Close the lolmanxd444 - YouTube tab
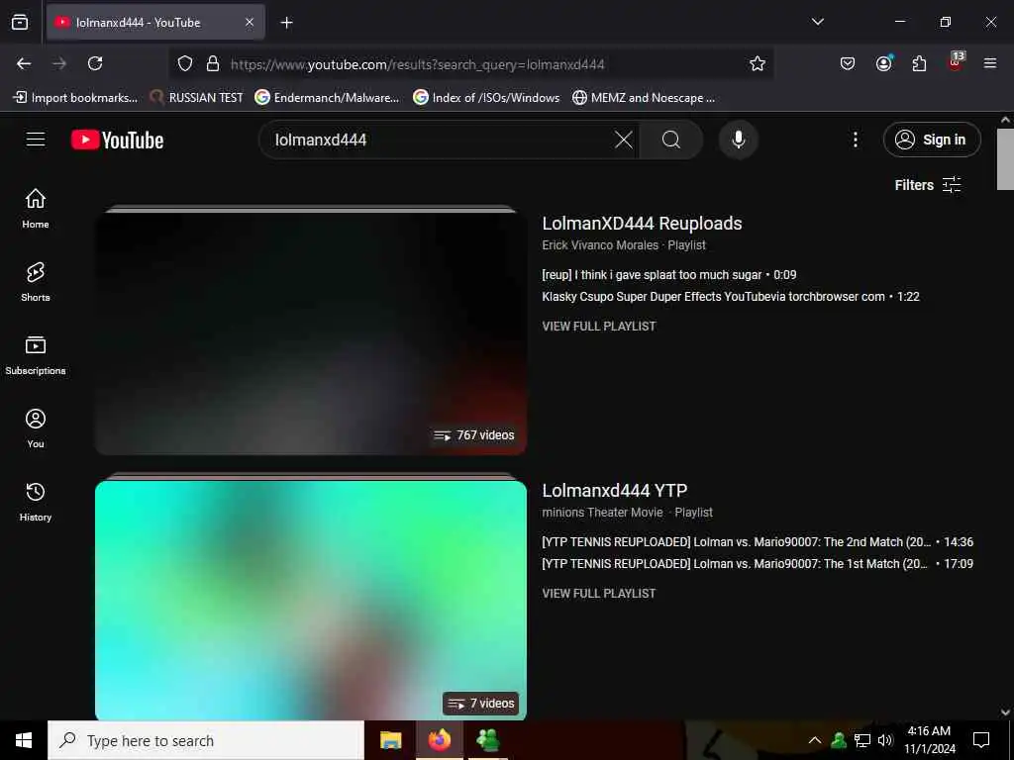Image resolution: width=1014 pixels, height=760 pixels. pos(250,22)
